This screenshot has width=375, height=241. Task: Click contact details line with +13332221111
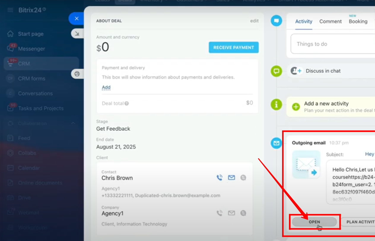(161, 195)
